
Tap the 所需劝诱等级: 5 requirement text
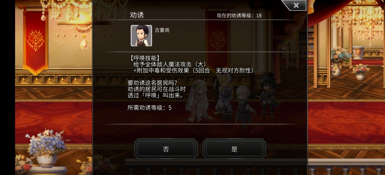149,108
